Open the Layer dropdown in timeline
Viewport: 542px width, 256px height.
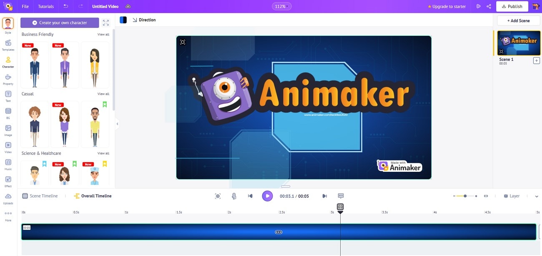[512, 196]
